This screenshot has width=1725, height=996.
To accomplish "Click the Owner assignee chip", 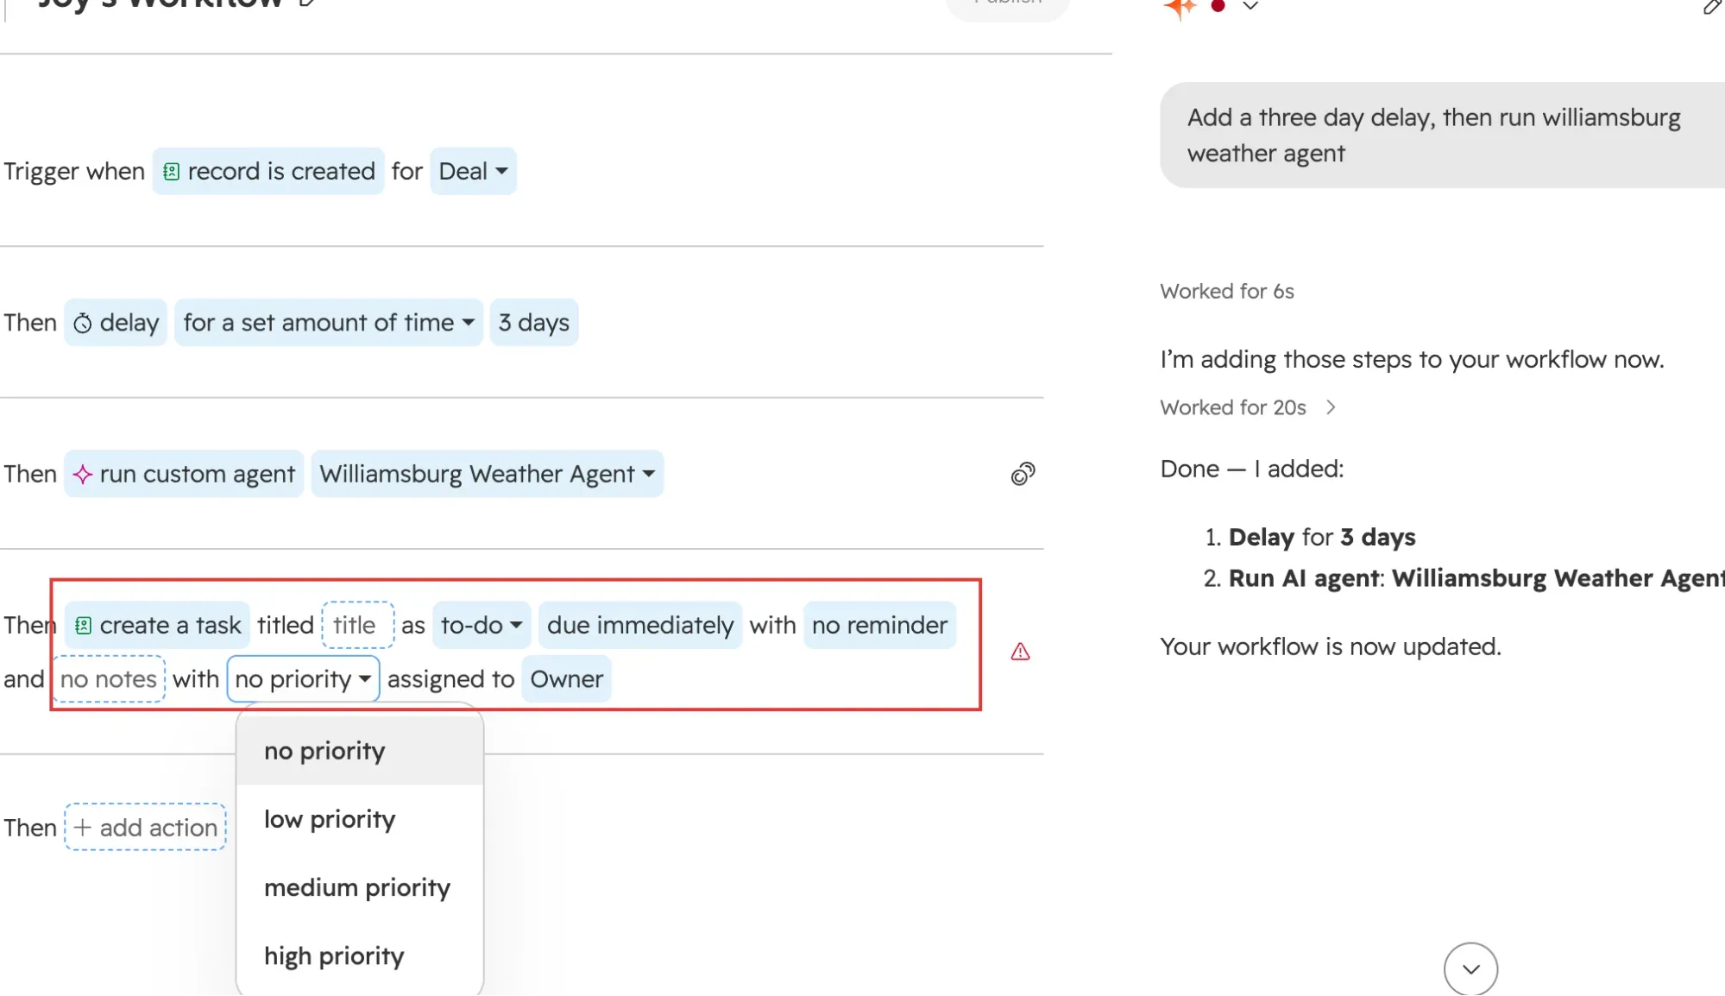I will [x=567, y=679].
